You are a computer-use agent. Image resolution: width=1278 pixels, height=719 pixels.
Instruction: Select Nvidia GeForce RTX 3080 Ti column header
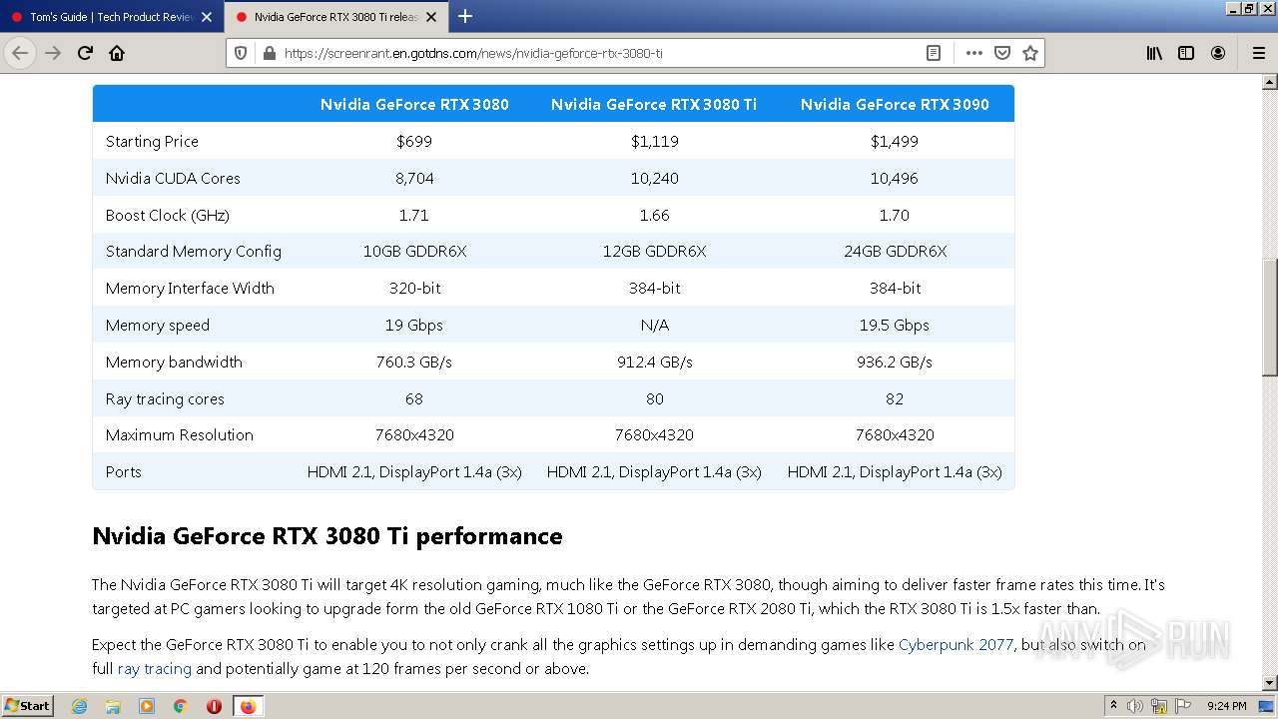(x=654, y=104)
